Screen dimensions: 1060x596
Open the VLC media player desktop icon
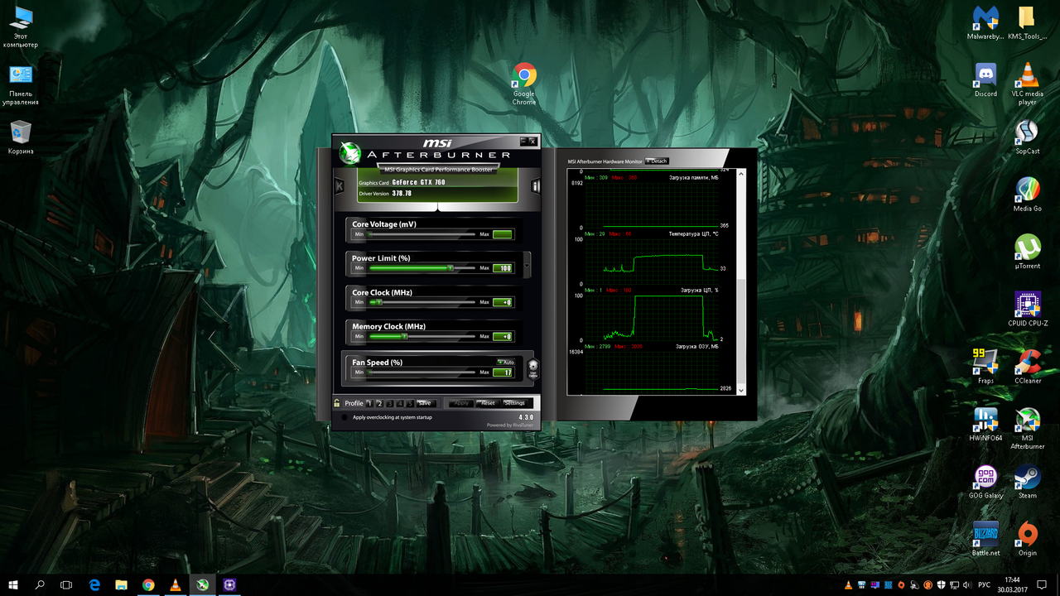(1027, 84)
